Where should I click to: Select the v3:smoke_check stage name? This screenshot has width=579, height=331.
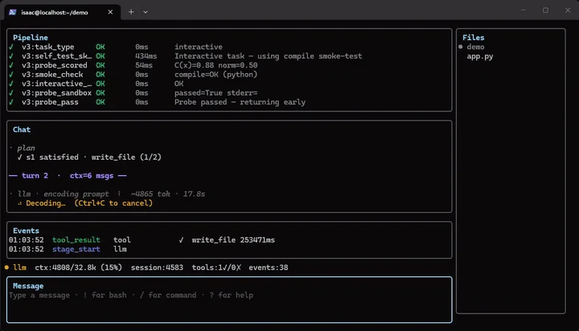point(52,75)
